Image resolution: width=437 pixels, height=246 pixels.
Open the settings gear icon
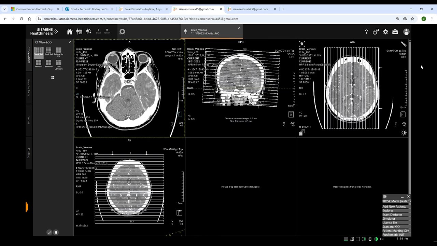point(385,32)
